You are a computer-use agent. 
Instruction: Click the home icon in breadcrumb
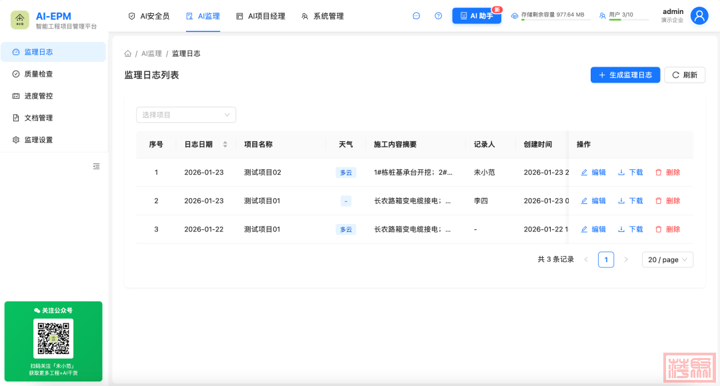pyautogui.click(x=128, y=53)
